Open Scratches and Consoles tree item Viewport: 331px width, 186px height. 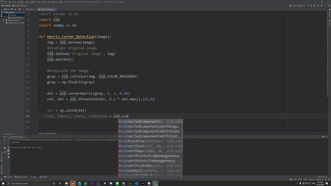pos(15,23)
